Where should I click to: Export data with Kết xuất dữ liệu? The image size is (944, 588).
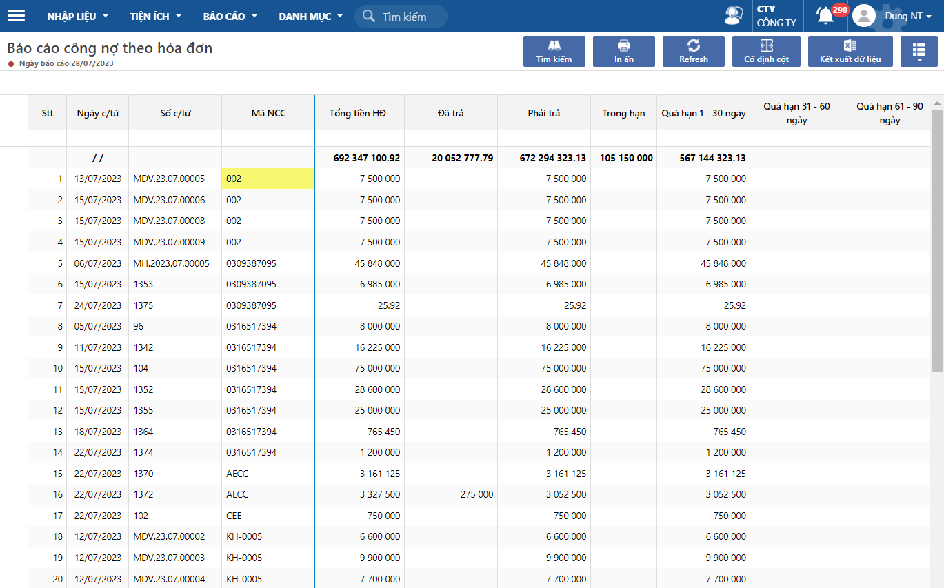850,52
